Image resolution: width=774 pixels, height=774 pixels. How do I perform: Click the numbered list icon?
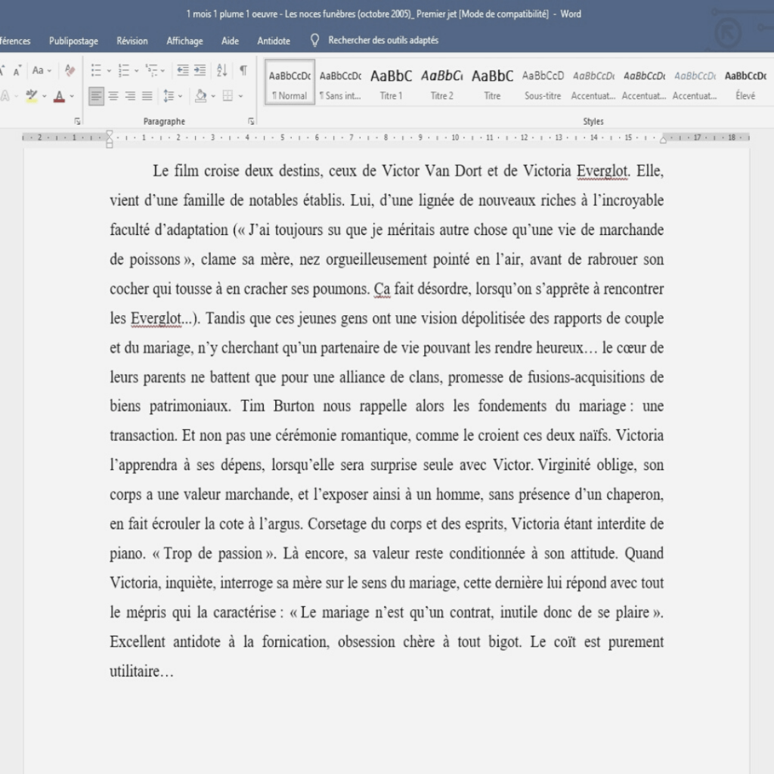[124, 70]
